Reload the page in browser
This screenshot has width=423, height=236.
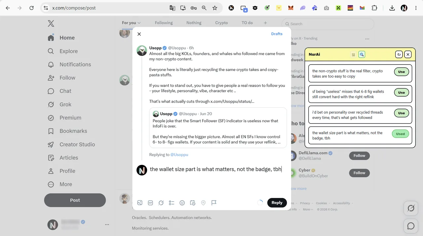[31, 8]
